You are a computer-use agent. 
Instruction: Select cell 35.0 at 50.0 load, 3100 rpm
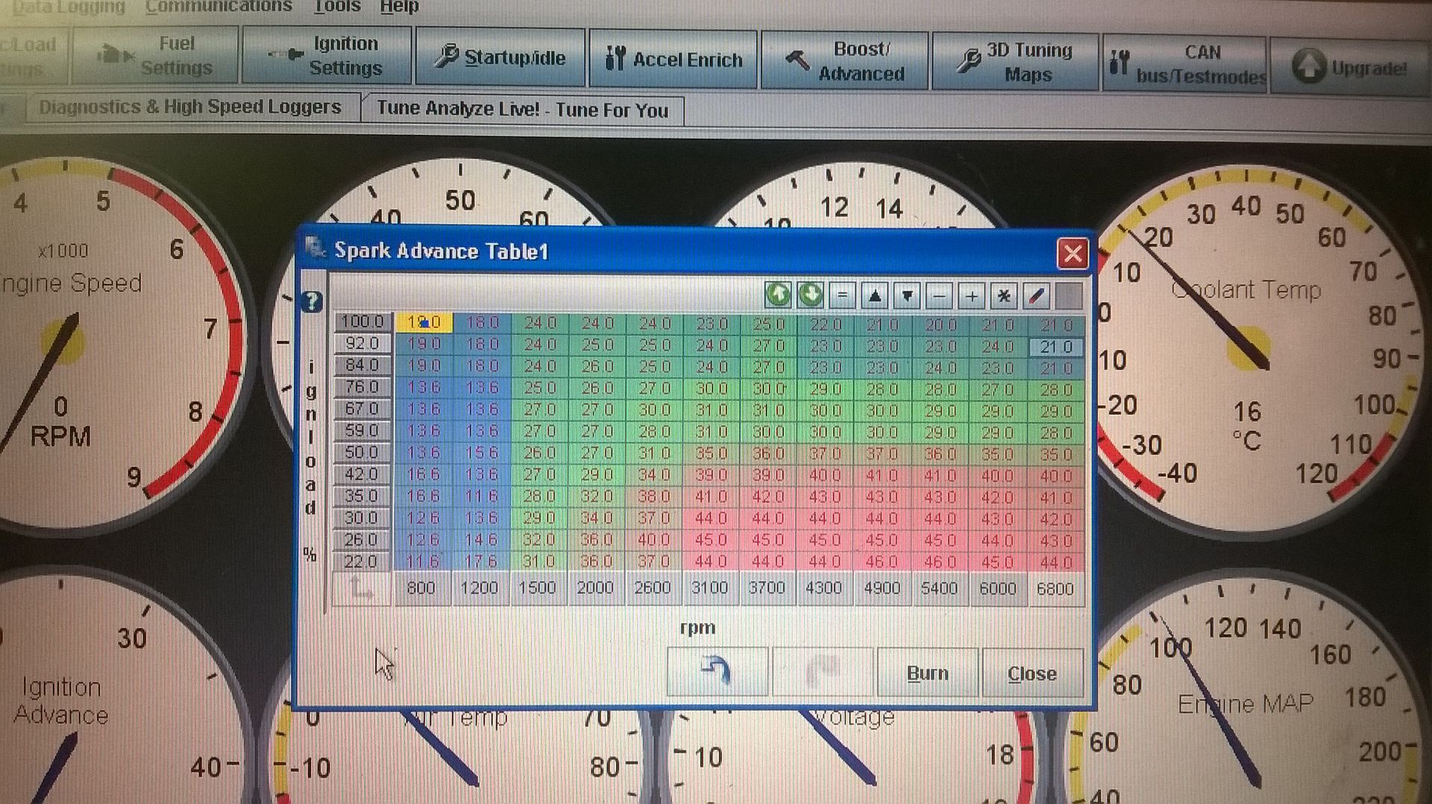tap(711, 453)
